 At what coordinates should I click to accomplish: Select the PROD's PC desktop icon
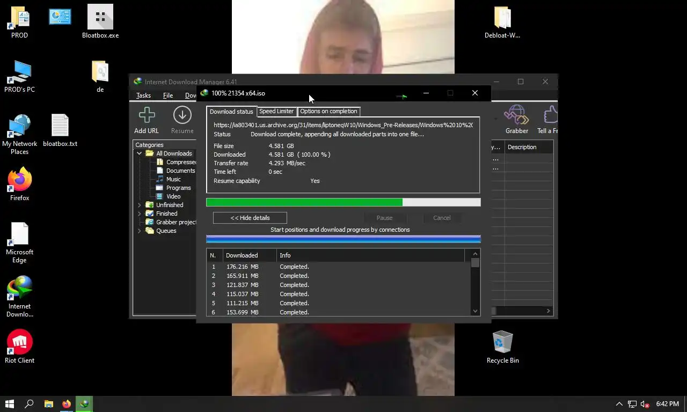20,76
